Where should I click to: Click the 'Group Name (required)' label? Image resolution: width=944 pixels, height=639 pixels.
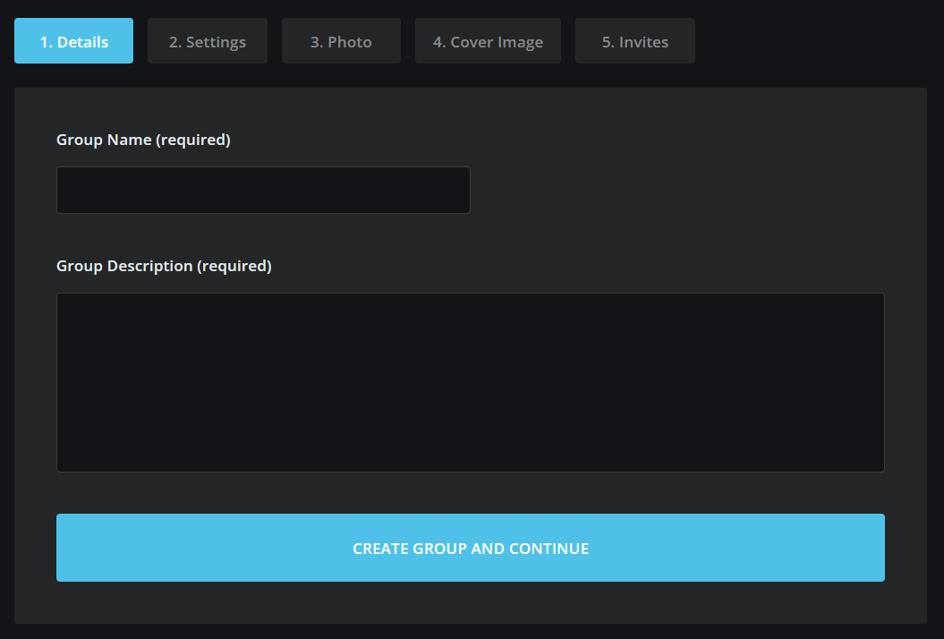pos(143,140)
